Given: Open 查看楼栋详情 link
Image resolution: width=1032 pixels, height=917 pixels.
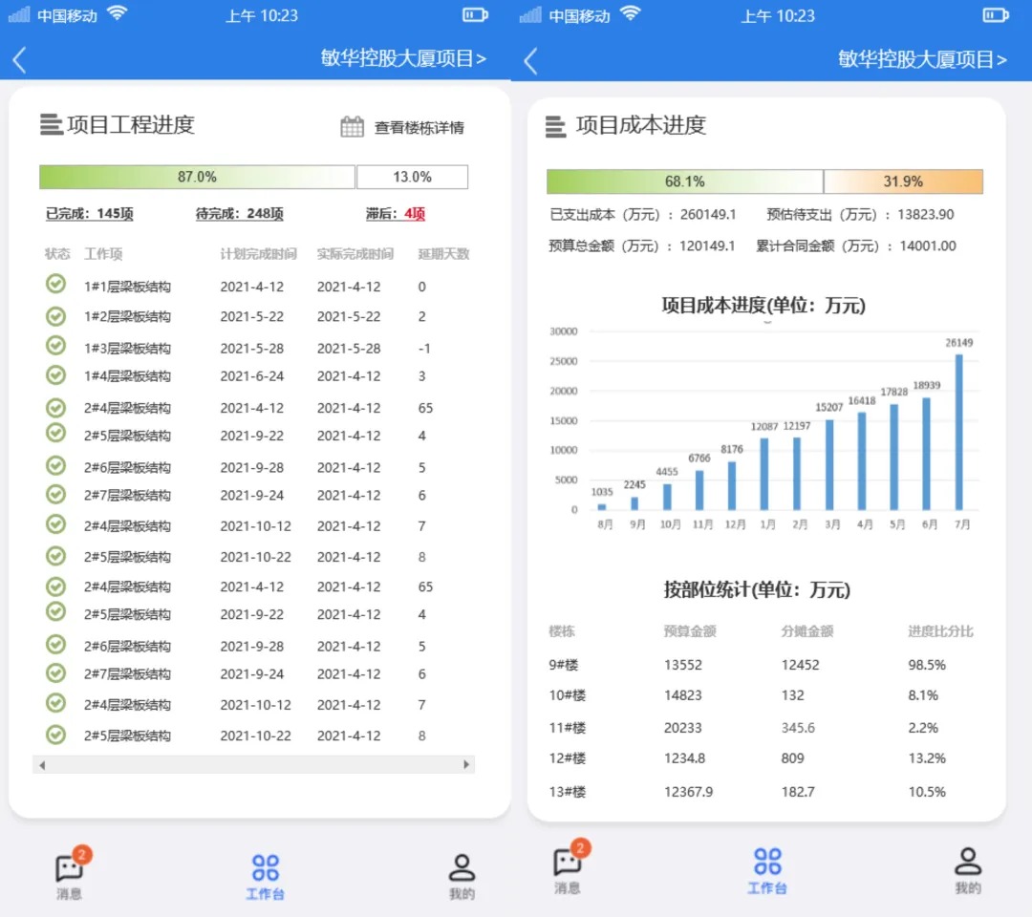Looking at the screenshot, I should (x=419, y=127).
